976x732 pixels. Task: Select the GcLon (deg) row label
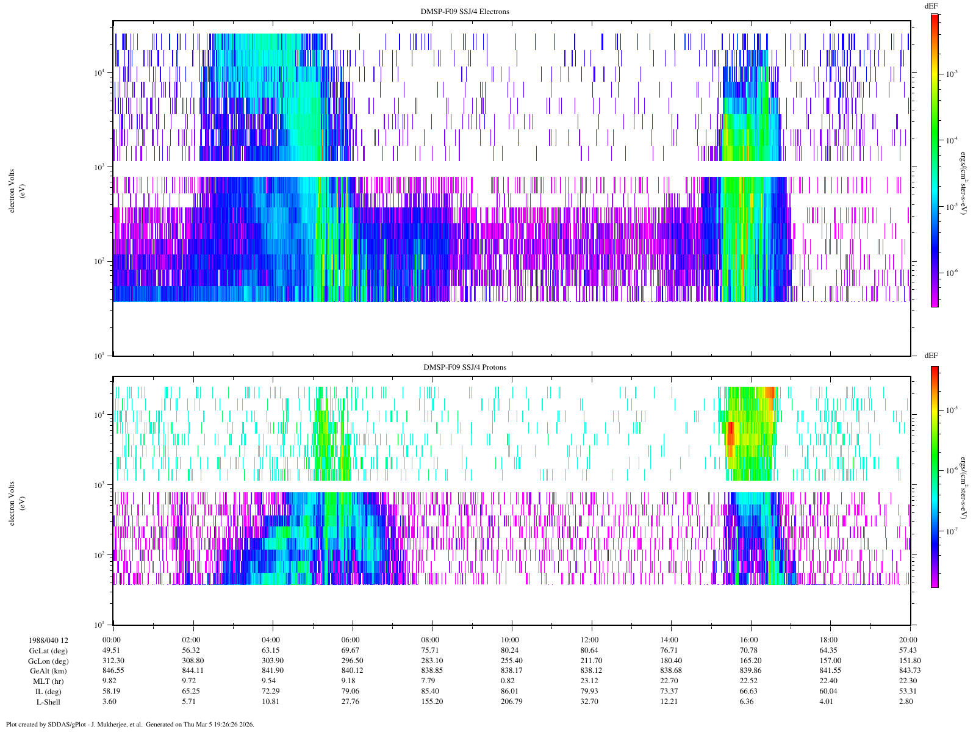pos(48,661)
